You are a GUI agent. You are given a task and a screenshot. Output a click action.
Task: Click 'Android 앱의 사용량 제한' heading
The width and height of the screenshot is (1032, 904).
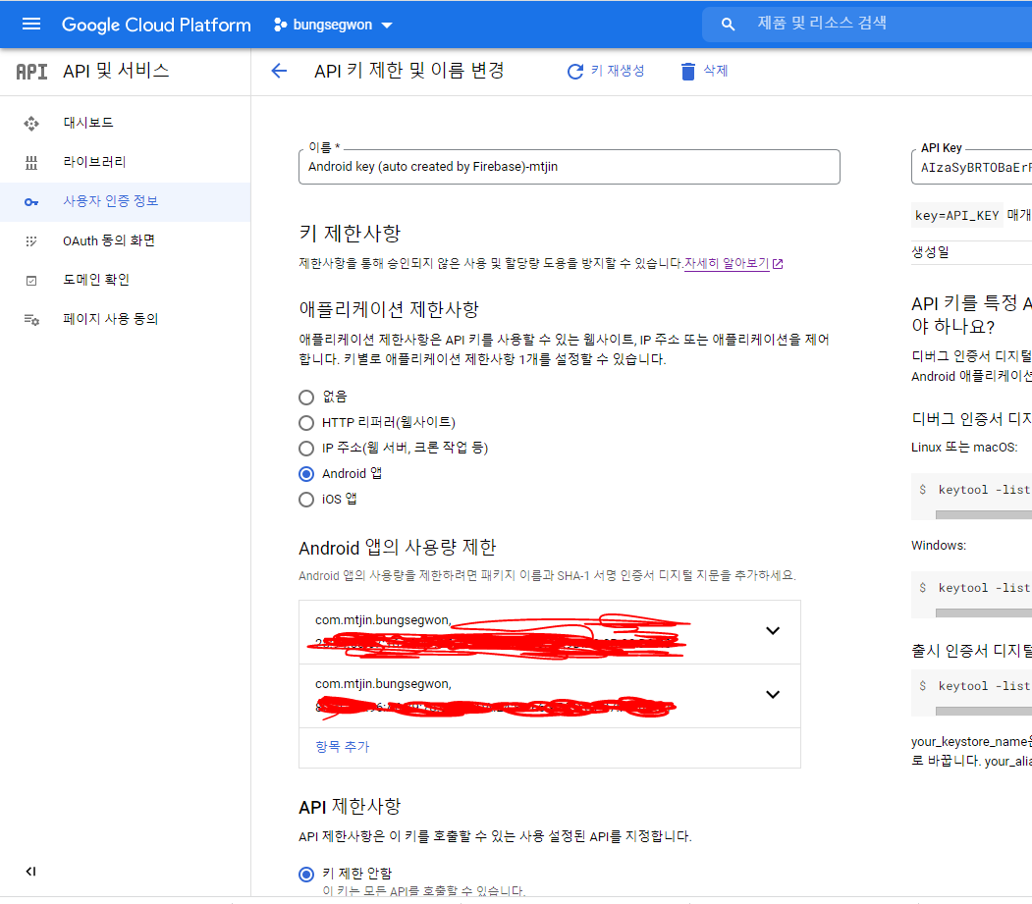[x=398, y=548]
